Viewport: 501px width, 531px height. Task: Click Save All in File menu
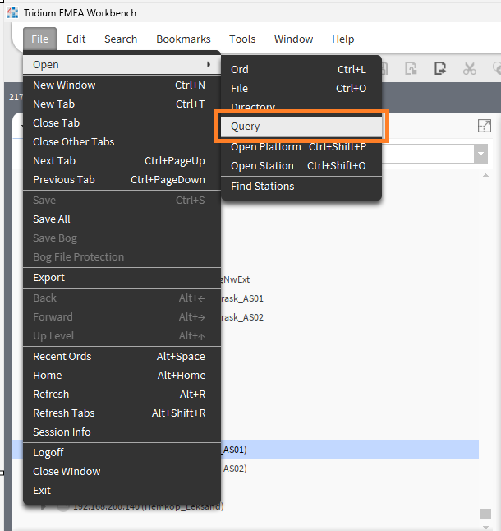tap(52, 219)
